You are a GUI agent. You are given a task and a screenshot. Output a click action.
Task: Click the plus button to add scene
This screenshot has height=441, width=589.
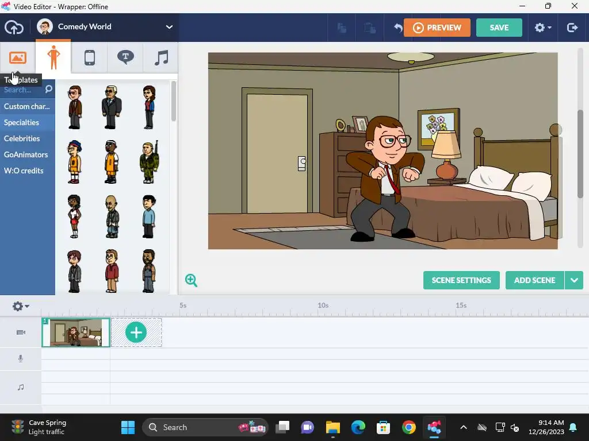[136, 332]
